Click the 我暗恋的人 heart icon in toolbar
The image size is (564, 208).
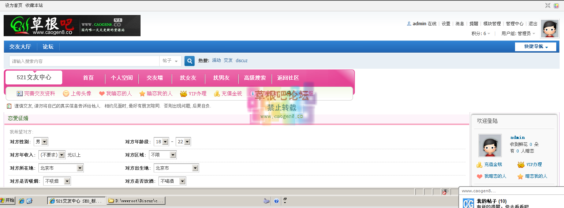tap(102, 94)
